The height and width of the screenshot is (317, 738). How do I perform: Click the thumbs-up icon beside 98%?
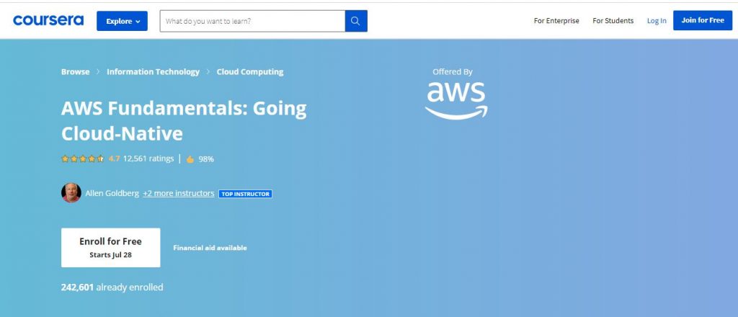[190, 158]
